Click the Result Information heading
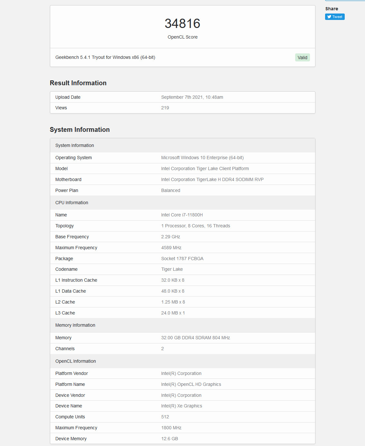Viewport: 365px width, 446px height. 78,83
